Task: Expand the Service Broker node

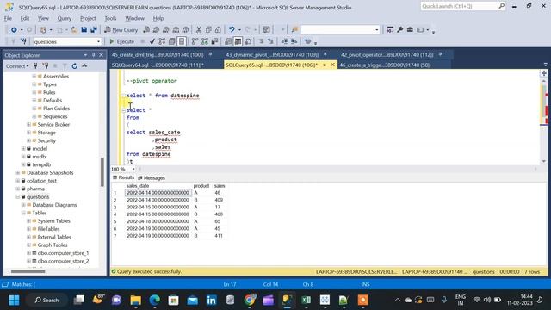Action: point(28,124)
